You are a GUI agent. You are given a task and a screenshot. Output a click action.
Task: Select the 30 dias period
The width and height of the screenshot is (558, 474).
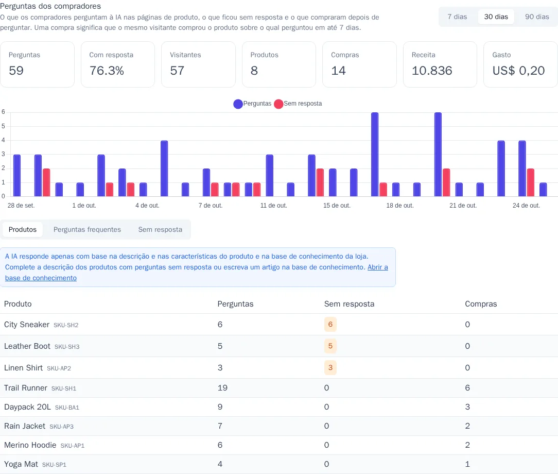[496, 16]
